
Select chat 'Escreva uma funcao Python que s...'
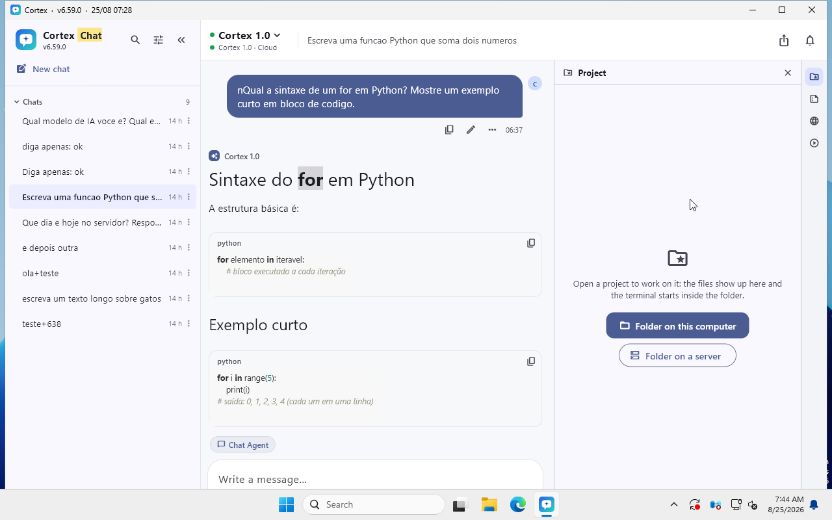(103, 197)
